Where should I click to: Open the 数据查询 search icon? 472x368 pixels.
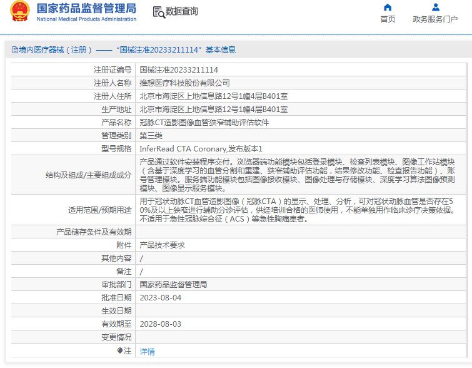coord(159,12)
